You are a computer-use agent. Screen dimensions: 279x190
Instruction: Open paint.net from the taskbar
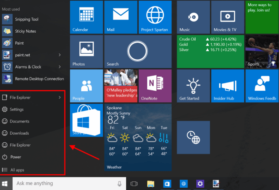(216, 183)
